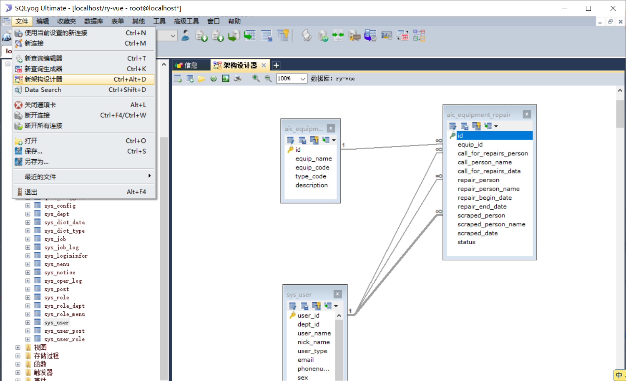Expand the sys_menu table node
The width and height of the screenshot is (626, 381).
tap(28, 264)
